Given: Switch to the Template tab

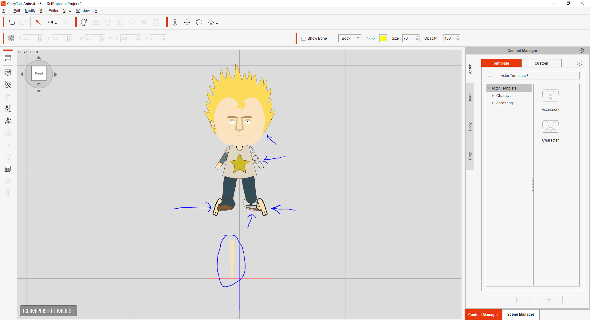Looking at the screenshot, I should [x=501, y=63].
